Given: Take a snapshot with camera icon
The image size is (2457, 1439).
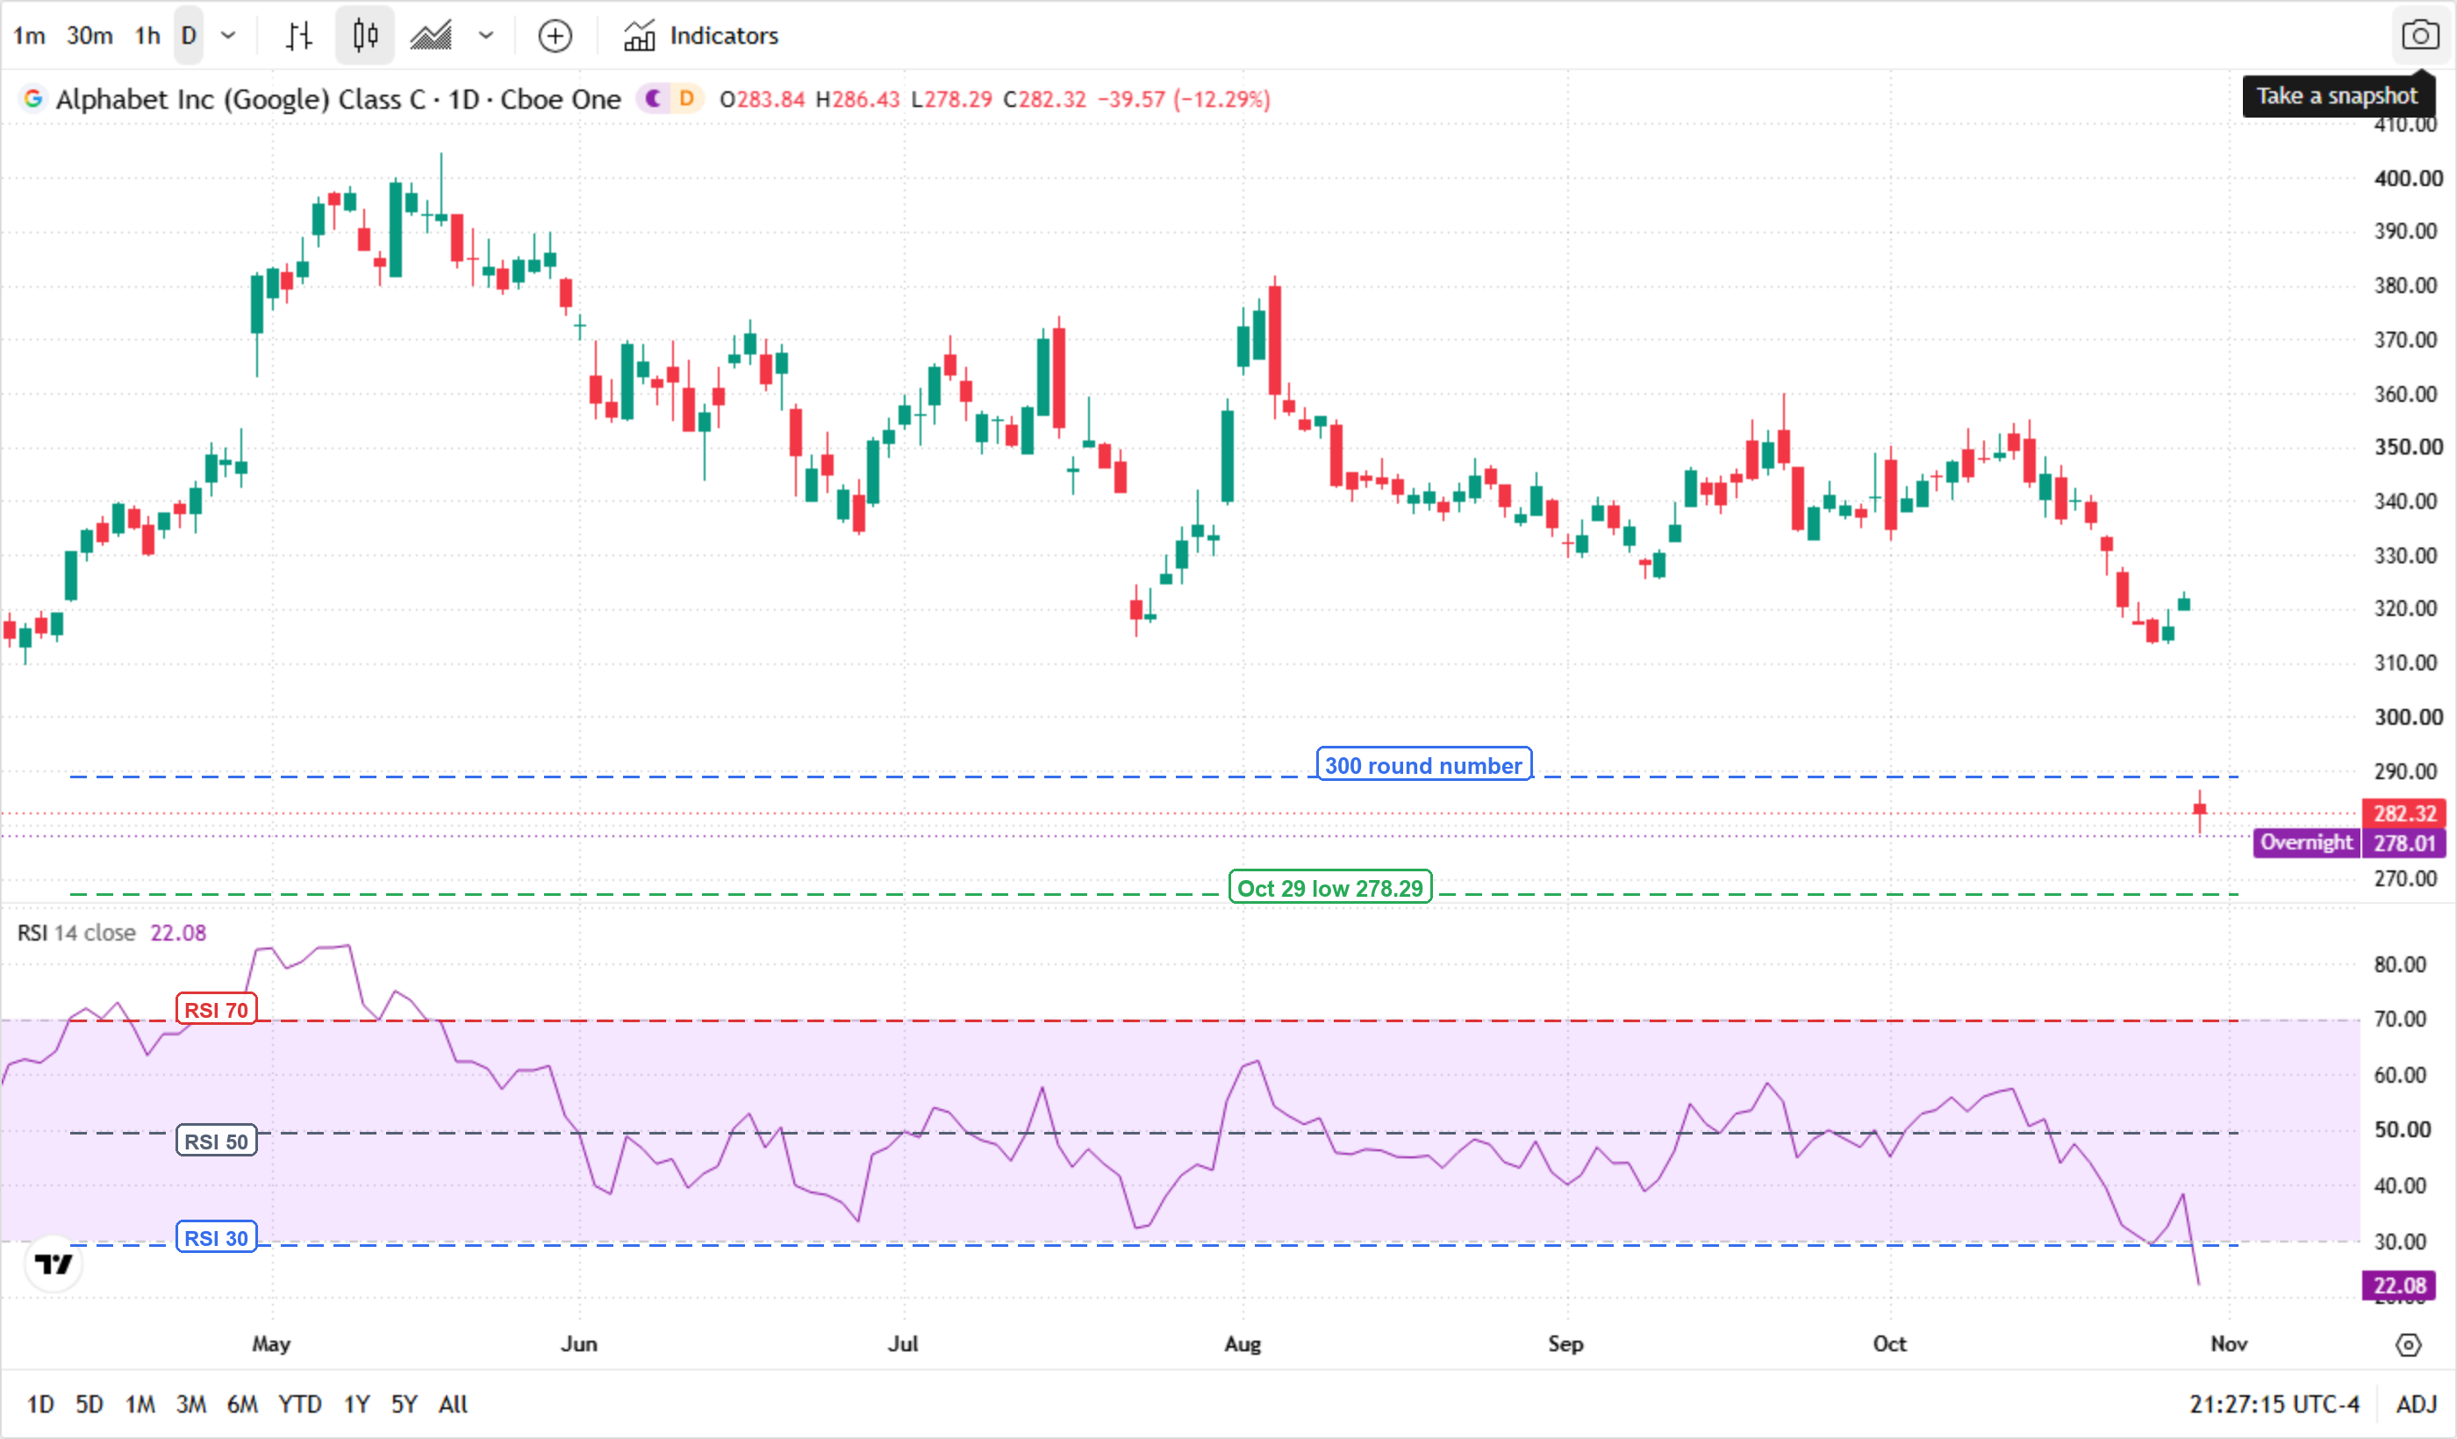Looking at the screenshot, I should pyautogui.click(x=2420, y=36).
